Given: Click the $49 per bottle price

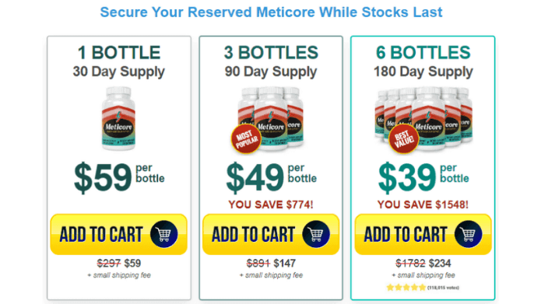Looking at the screenshot, I should pyautogui.click(x=271, y=177).
